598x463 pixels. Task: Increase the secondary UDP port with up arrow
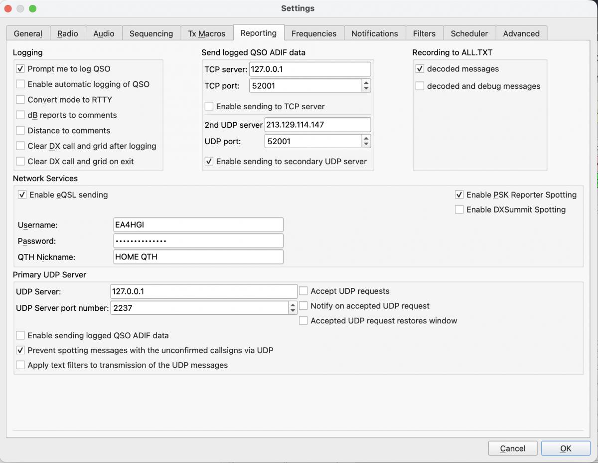tap(366, 138)
